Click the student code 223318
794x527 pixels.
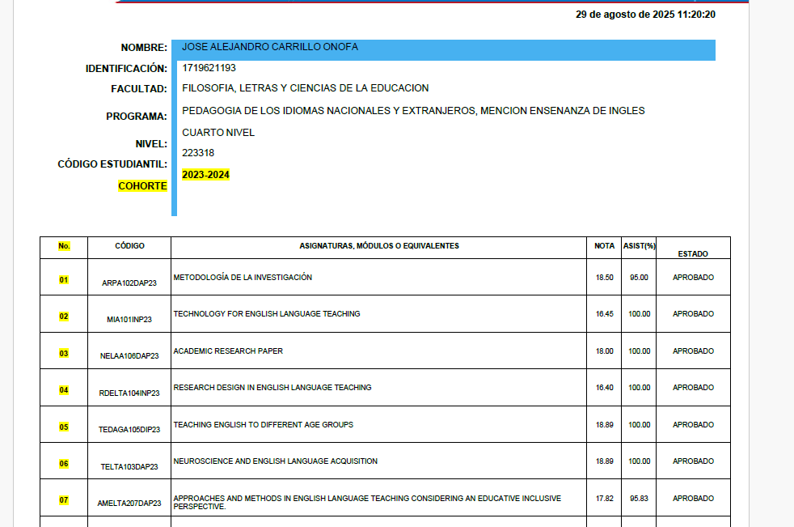tap(198, 153)
